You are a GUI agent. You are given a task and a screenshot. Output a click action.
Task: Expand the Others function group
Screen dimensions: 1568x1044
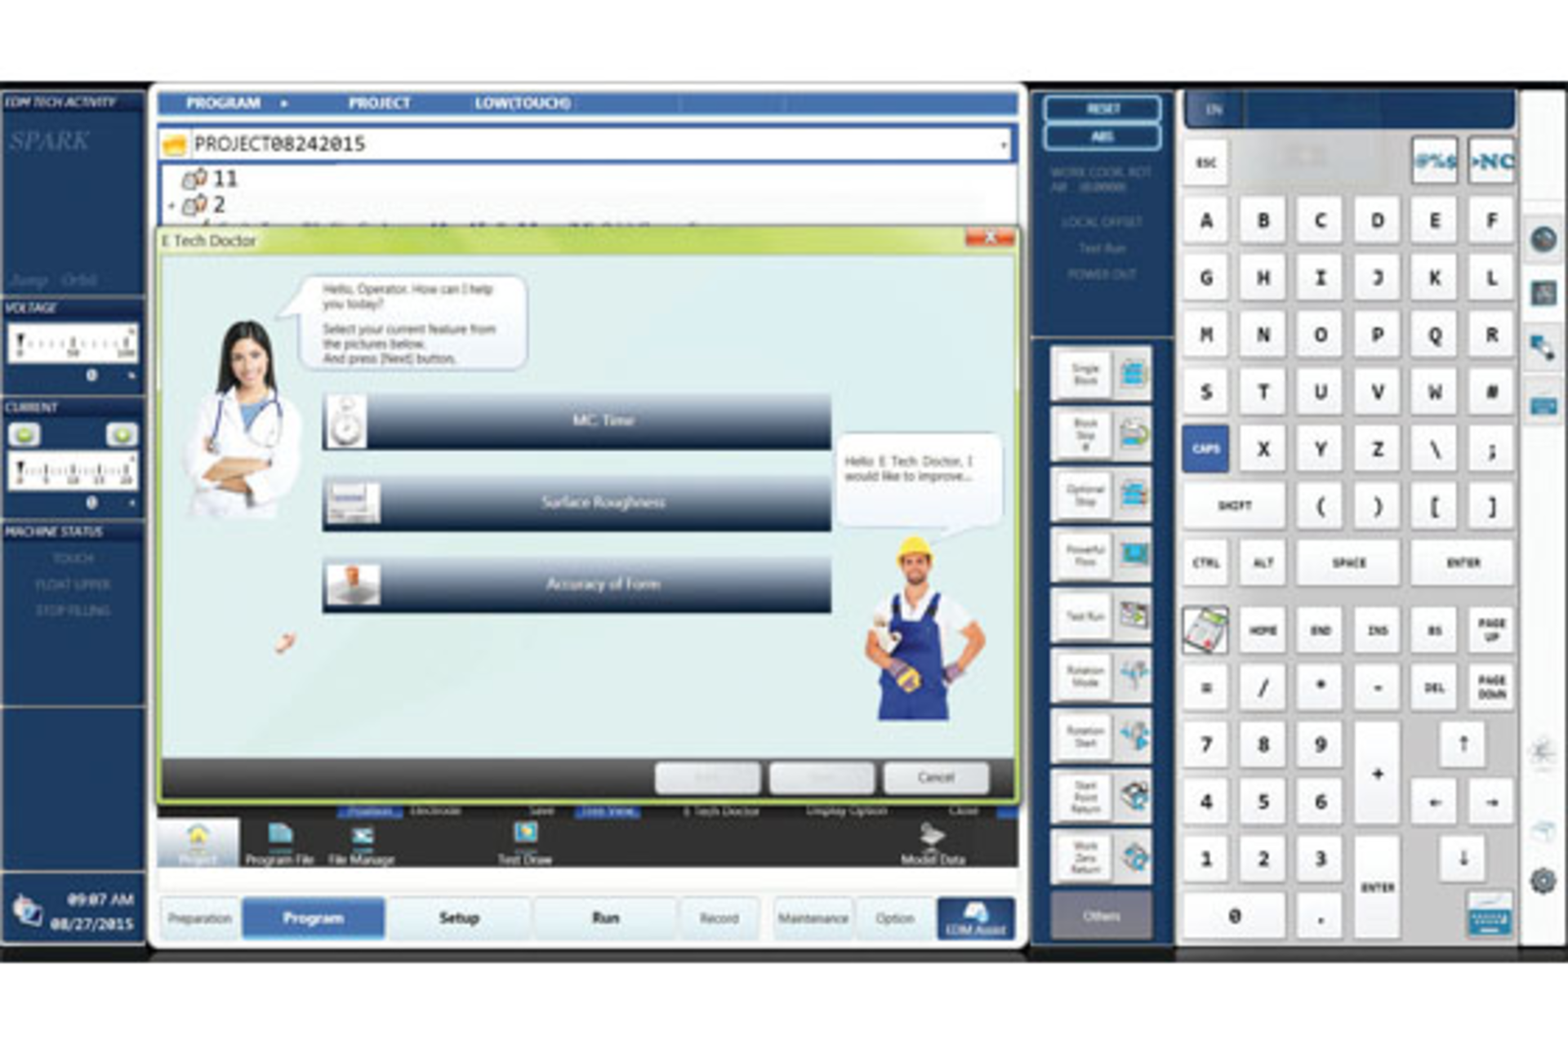click(1101, 916)
